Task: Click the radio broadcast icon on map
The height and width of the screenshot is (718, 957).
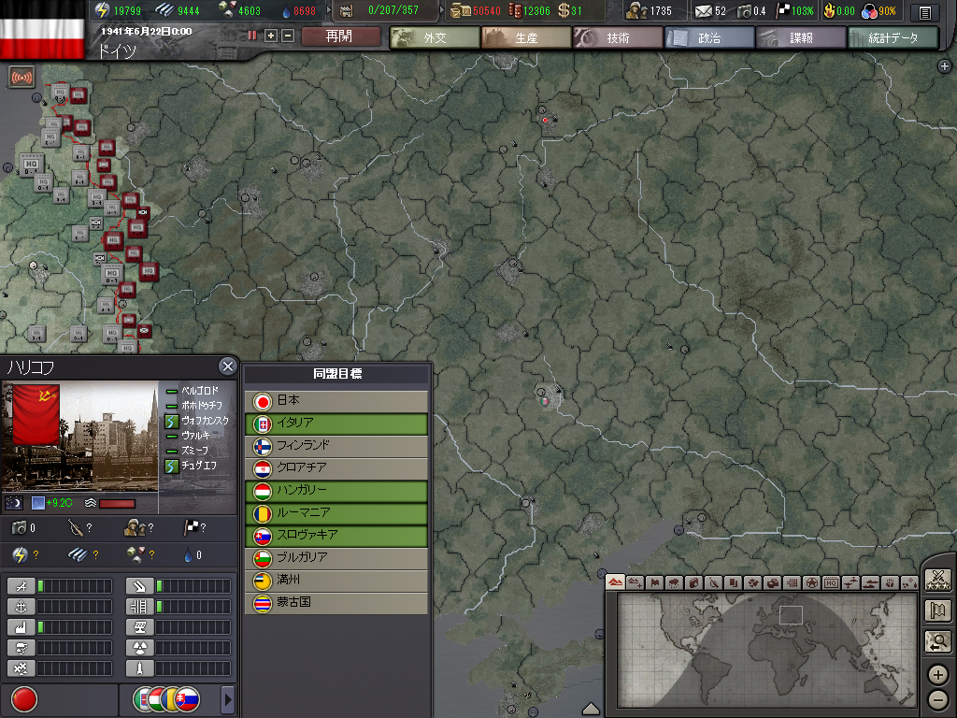Action: [21, 78]
